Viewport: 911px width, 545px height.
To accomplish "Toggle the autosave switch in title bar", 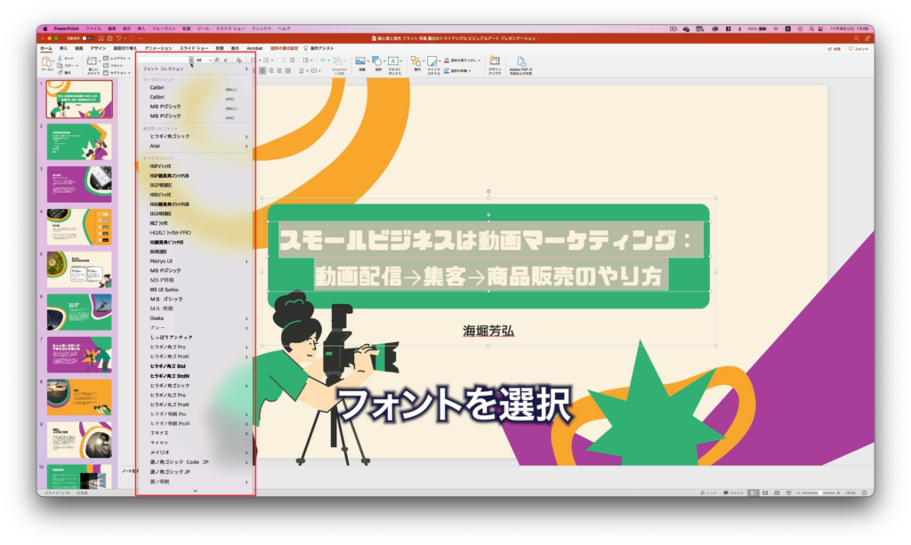I will click(88, 38).
